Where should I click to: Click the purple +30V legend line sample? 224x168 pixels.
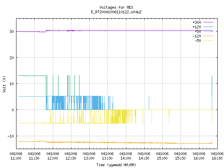[x=208, y=22]
